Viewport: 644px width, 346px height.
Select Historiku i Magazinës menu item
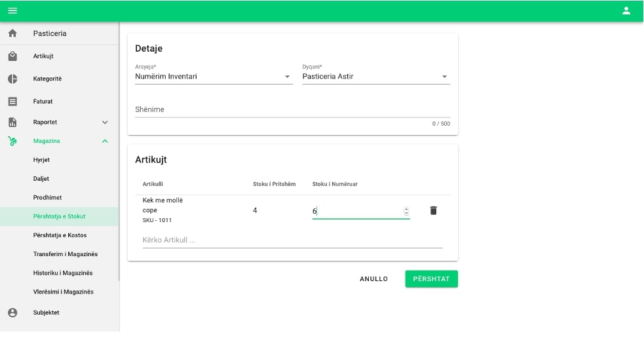[63, 273]
